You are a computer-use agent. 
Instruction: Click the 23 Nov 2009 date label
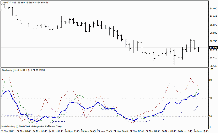click(7, 131)
